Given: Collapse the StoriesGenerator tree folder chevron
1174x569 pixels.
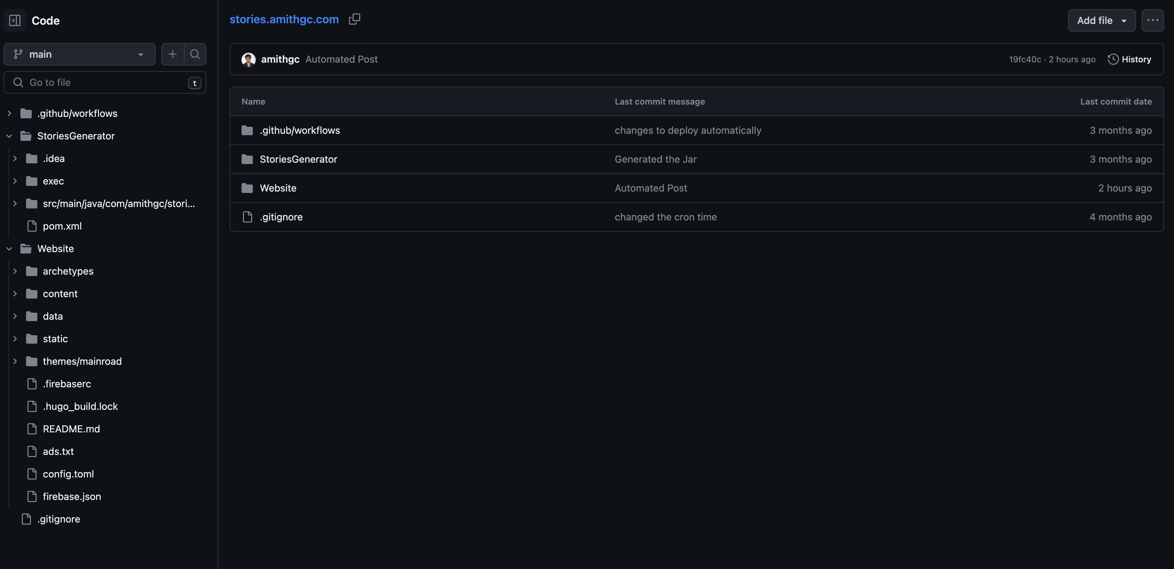Looking at the screenshot, I should (9, 136).
